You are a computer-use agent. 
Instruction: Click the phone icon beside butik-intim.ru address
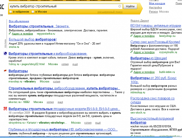tap(131, 72)
